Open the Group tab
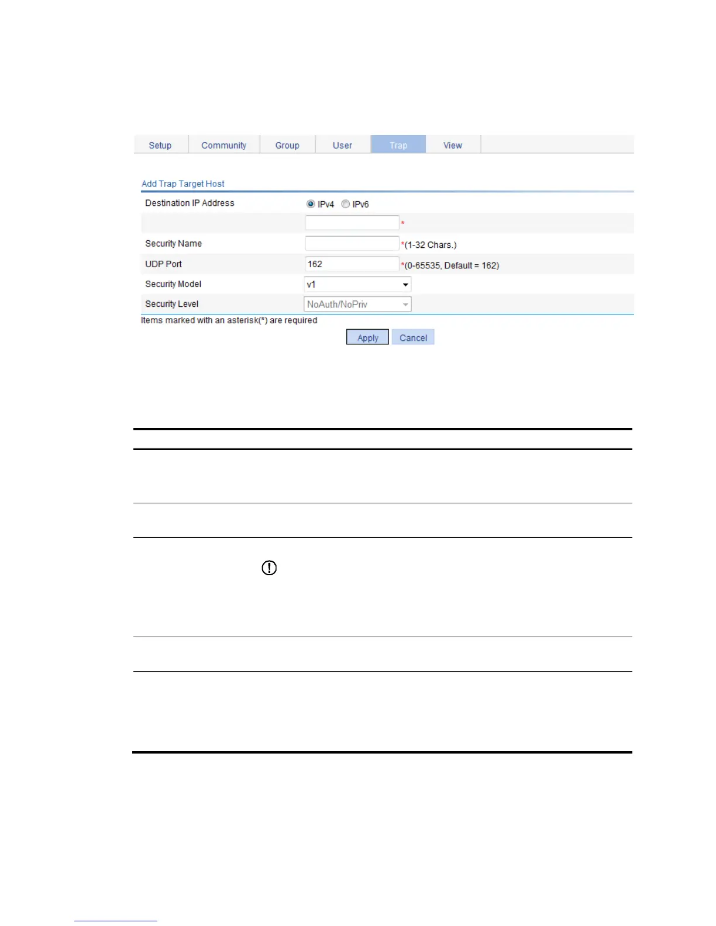The image size is (716, 926). [x=287, y=145]
